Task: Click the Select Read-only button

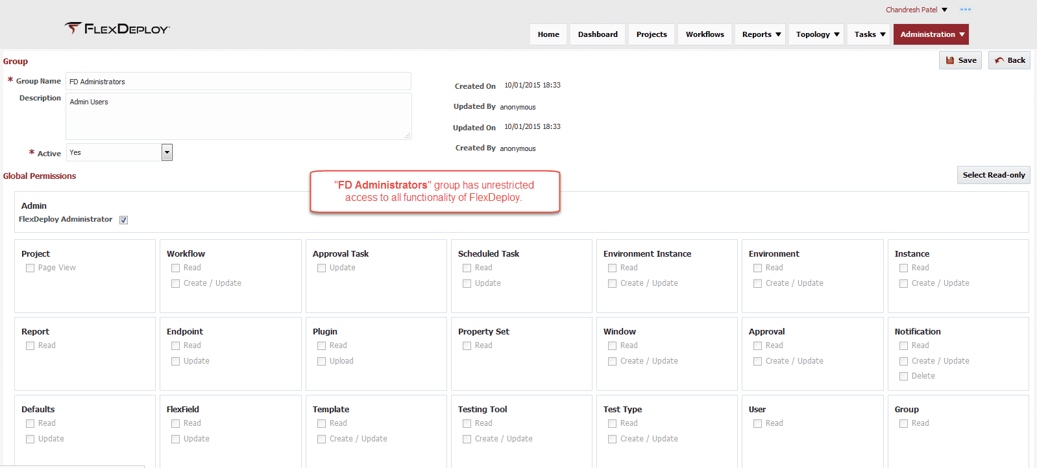Action: point(994,175)
